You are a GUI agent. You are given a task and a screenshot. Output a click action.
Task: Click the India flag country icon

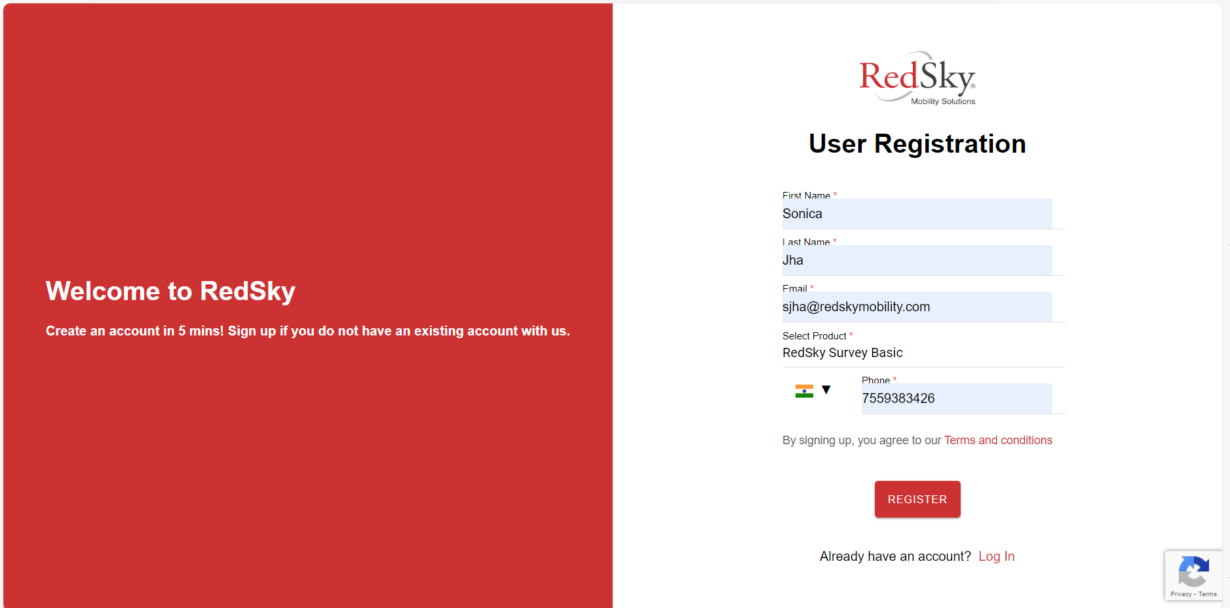tap(804, 391)
